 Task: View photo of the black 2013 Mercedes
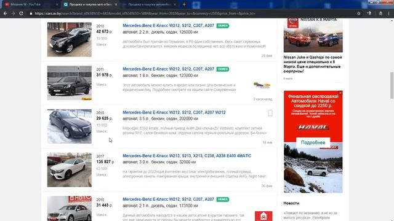tap(70, 39)
